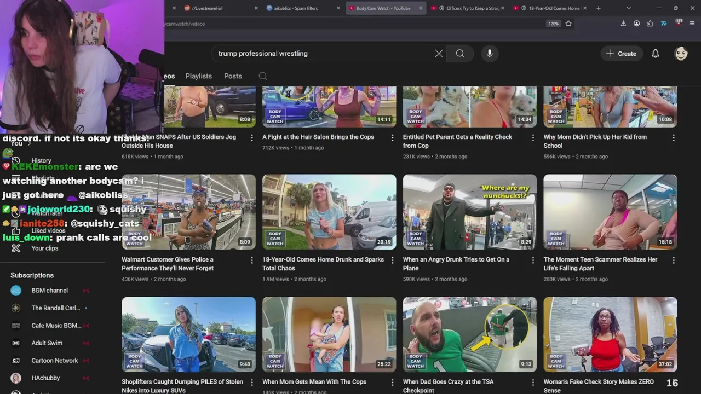The image size is (701, 394).
Task: Play Walmart Customer performance video thumbnail
Action: 188,212
